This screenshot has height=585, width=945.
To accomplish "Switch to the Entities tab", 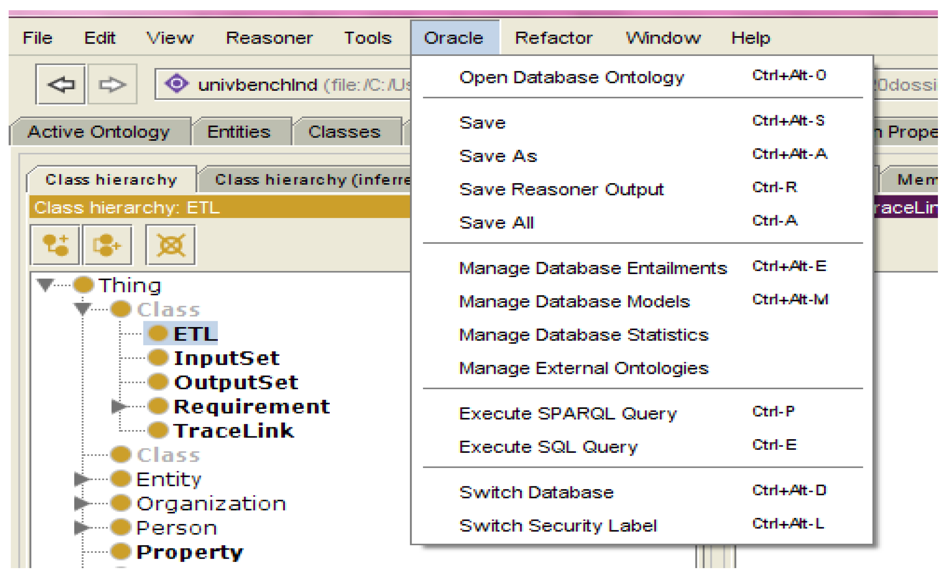I will point(239,132).
